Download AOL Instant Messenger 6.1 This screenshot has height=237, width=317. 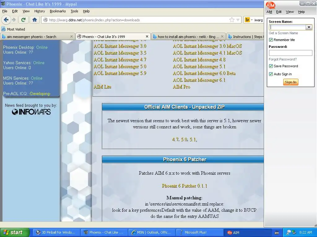(x=199, y=80)
